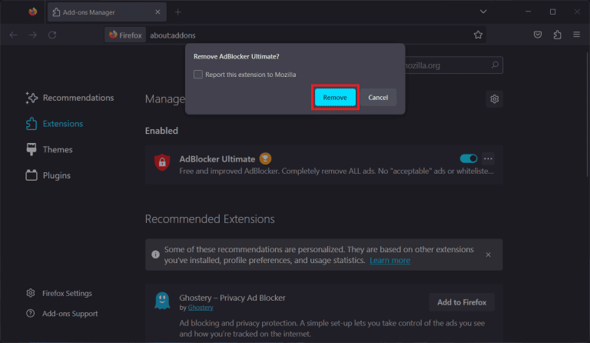Open the Pocket save icon
Screen dimensions: 590x343
538,35
